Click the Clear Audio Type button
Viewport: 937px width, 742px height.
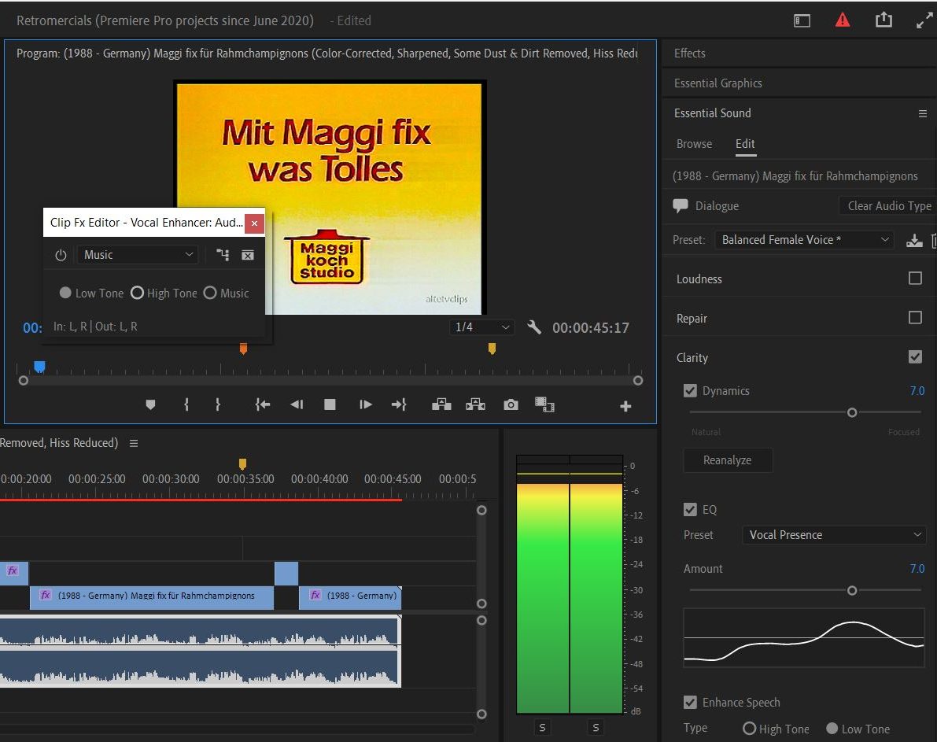coord(888,205)
